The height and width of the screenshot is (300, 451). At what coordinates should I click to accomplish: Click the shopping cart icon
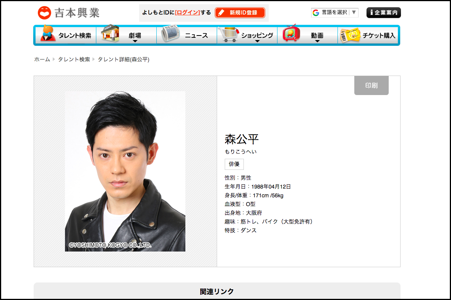(x=228, y=35)
